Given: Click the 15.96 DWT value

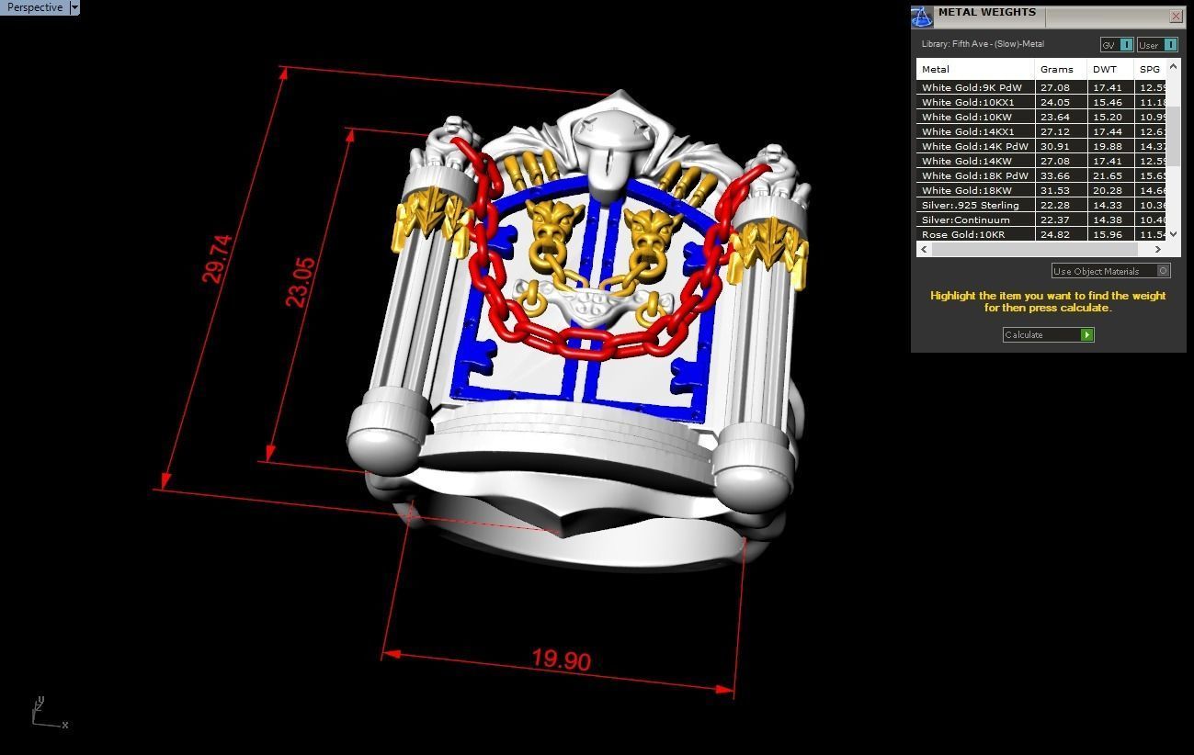Looking at the screenshot, I should coord(1107,234).
